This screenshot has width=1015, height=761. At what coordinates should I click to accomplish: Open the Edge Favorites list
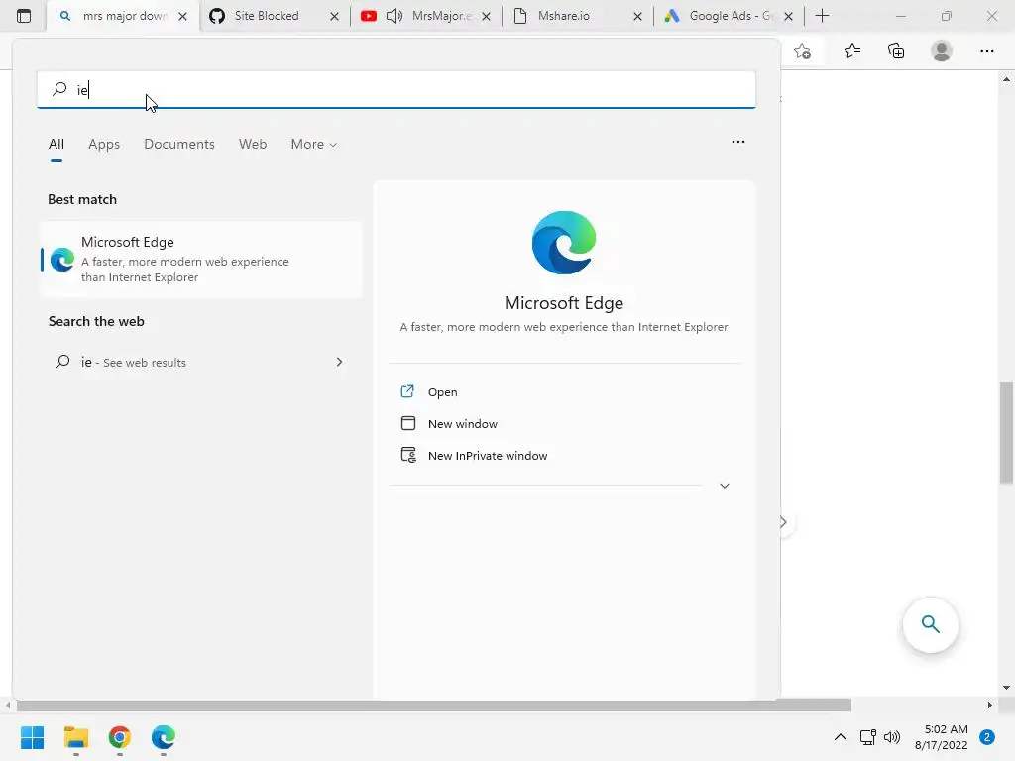click(852, 52)
